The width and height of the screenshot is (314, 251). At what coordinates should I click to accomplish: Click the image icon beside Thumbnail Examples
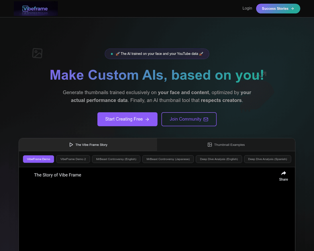[210, 145]
